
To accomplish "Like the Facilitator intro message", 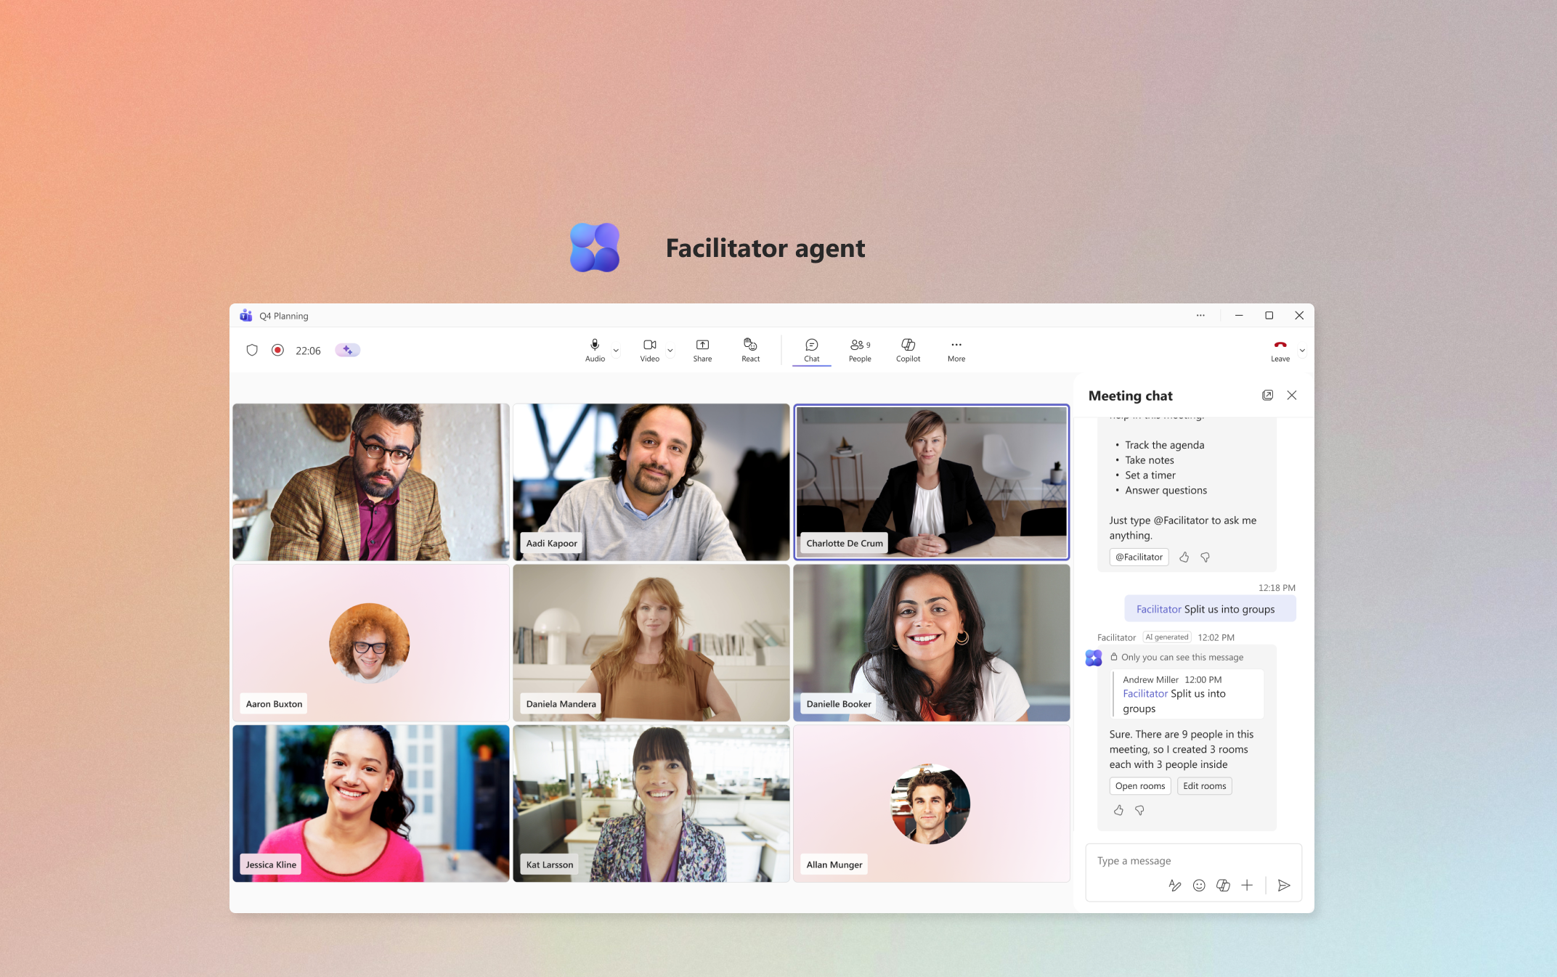I will (1184, 557).
